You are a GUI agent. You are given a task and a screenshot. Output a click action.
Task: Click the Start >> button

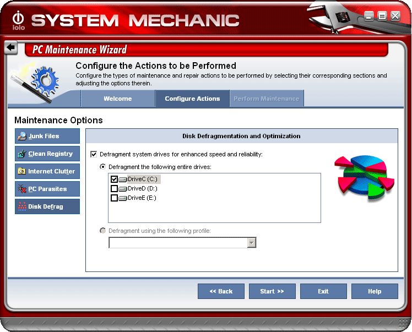(x=272, y=291)
